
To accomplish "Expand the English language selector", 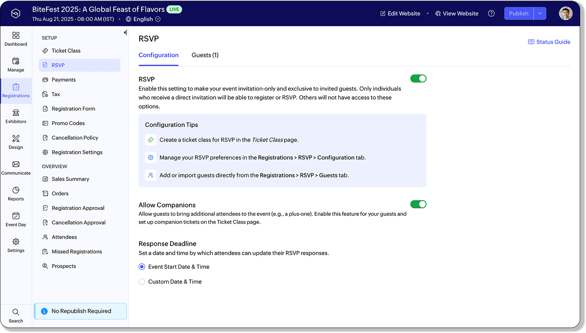I will pyautogui.click(x=143, y=19).
